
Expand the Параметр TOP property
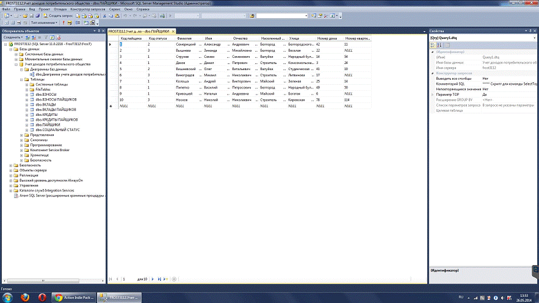click(433, 94)
